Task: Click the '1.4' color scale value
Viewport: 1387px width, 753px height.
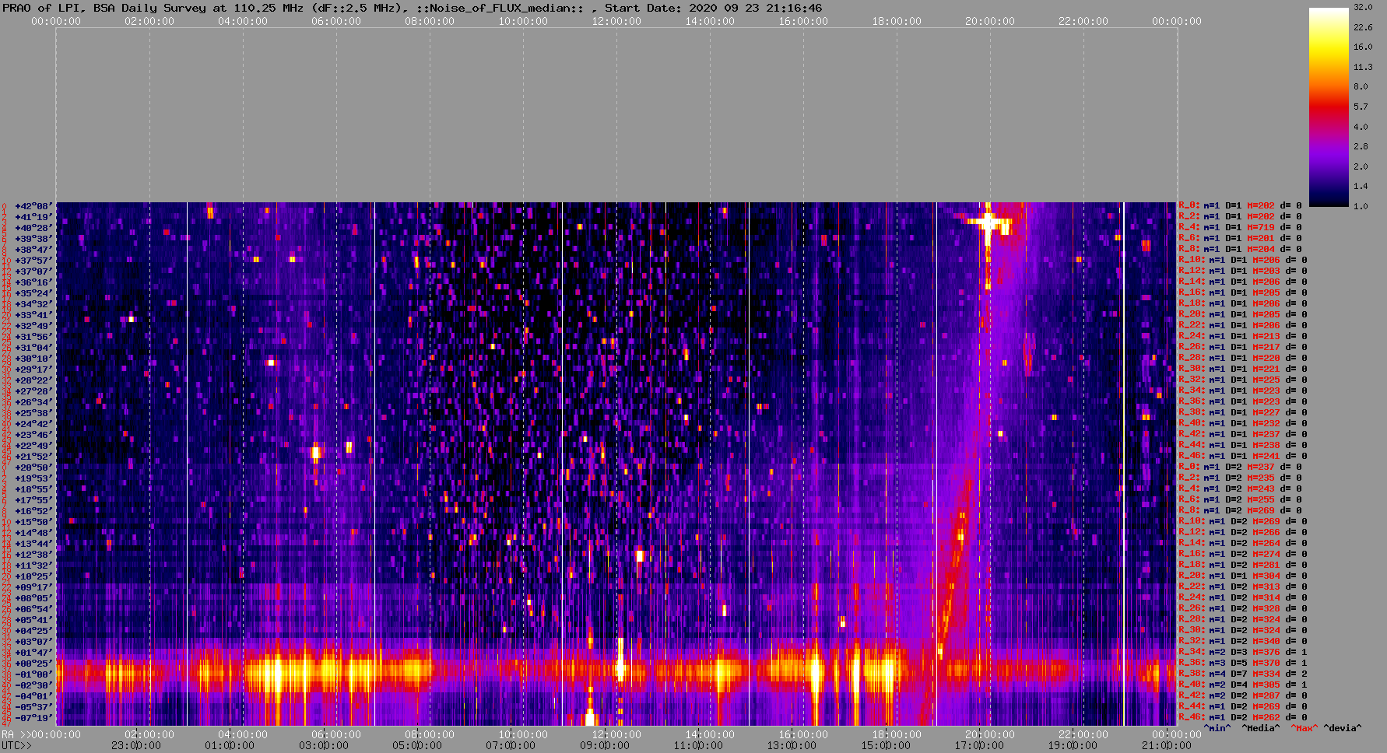Action: 1361,186
